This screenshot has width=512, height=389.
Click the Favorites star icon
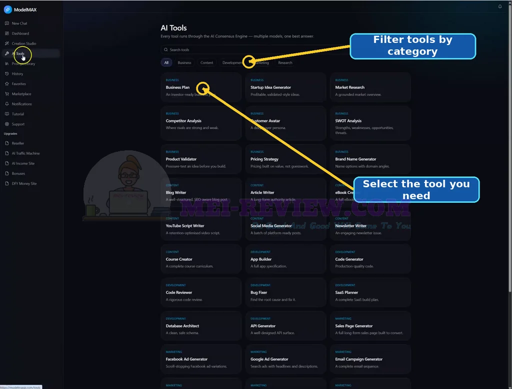pos(7,84)
